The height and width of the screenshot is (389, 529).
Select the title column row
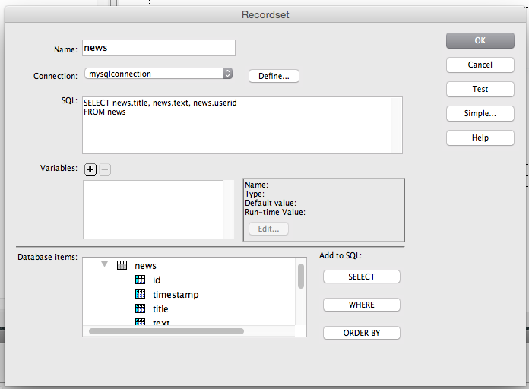pyautogui.click(x=189, y=308)
